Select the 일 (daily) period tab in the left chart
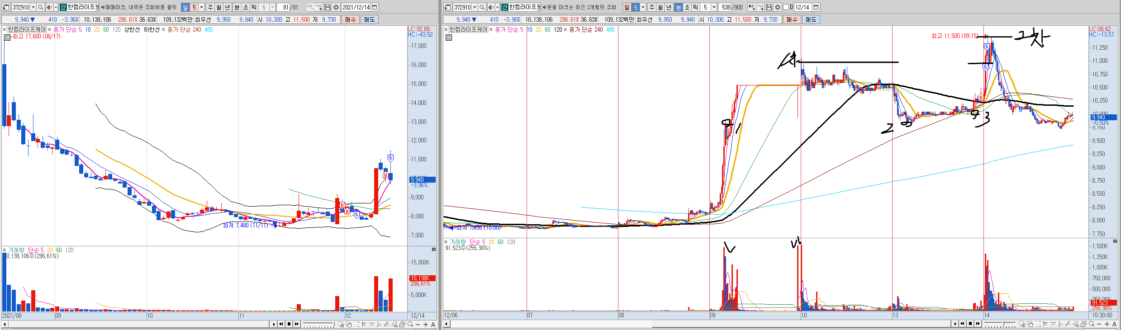Image resolution: width=1121 pixels, height=330 pixels. pos(185,7)
